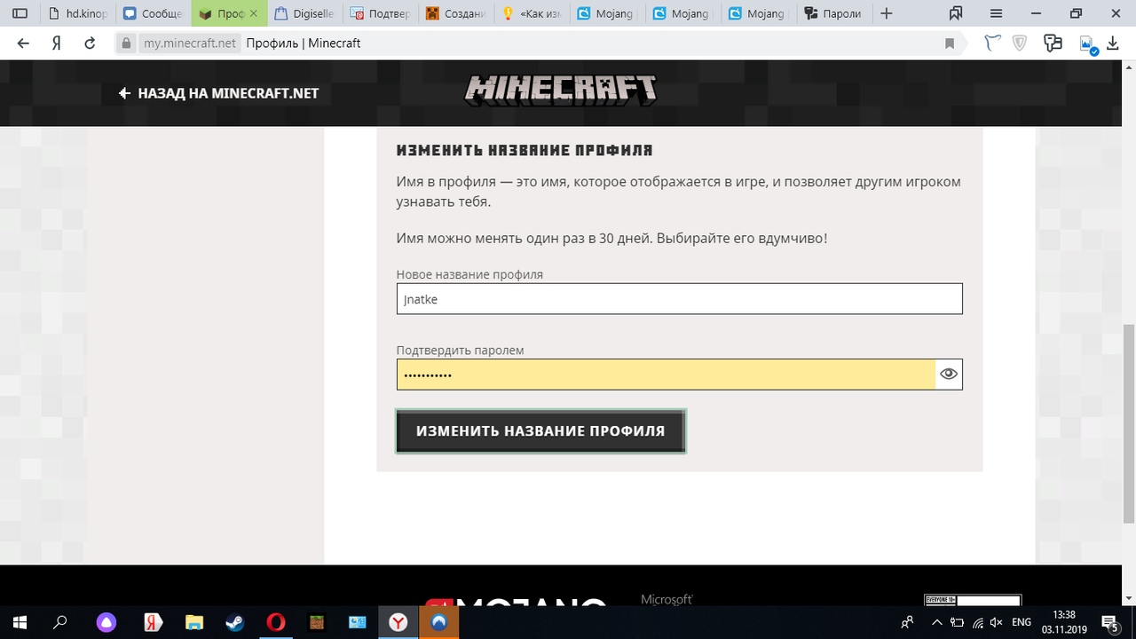This screenshot has height=639, width=1136.
Task: Show the password with the eye icon
Action: point(949,374)
